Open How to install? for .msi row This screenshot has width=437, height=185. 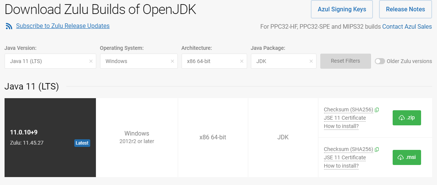pyautogui.click(x=341, y=166)
